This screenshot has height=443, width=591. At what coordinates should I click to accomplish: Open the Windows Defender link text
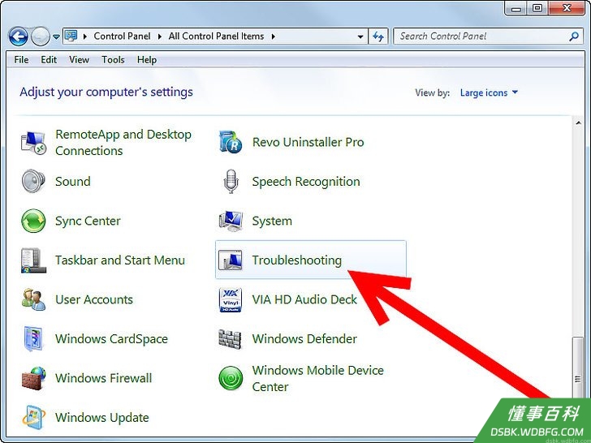(x=304, y=338)
